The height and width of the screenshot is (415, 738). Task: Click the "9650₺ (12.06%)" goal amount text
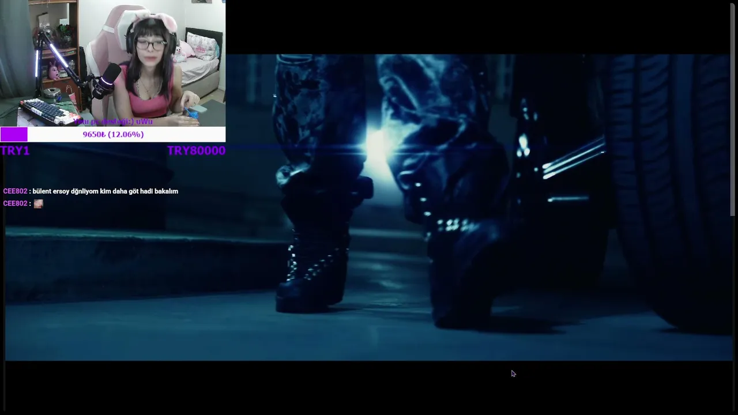113,134
